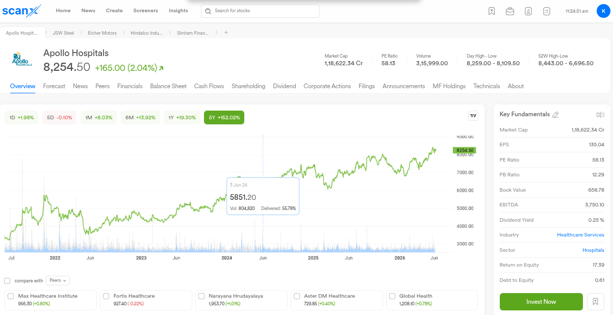Open the Dividend tab
Viewport: 613px width, 315px height.
[x=285, y=86]
